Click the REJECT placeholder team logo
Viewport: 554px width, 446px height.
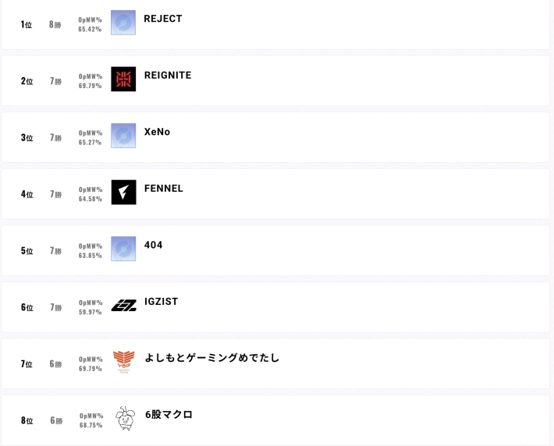[123, 23]
